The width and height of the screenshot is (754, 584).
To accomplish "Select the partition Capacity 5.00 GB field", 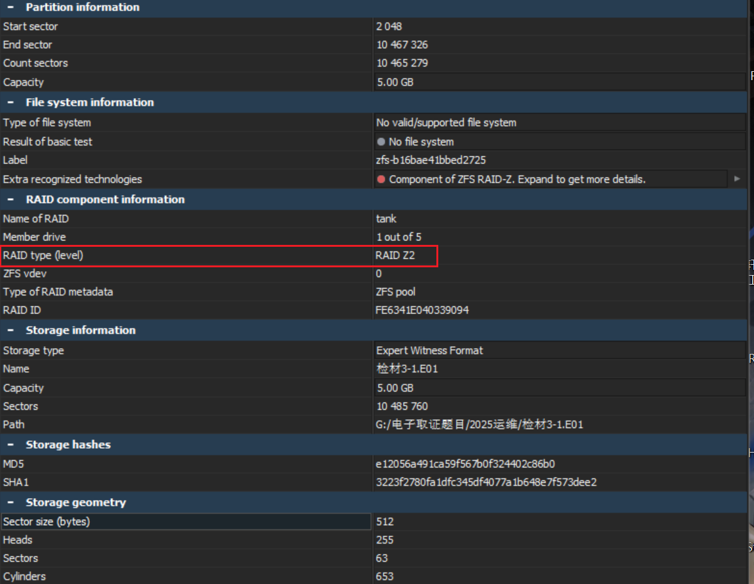I will (x=558, y=82).
